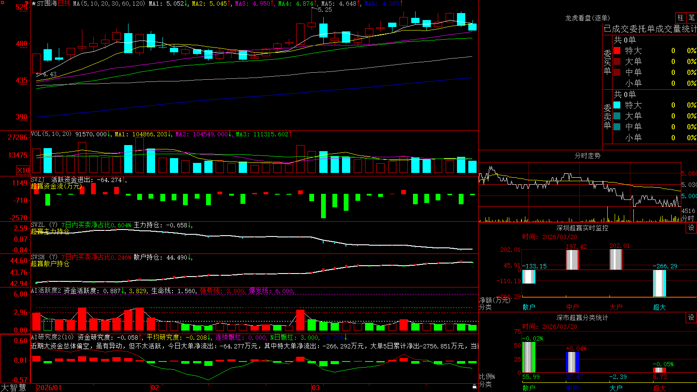
Task: Click the 深市超赢分类统计 panel title
Action: tap(582, 318)
